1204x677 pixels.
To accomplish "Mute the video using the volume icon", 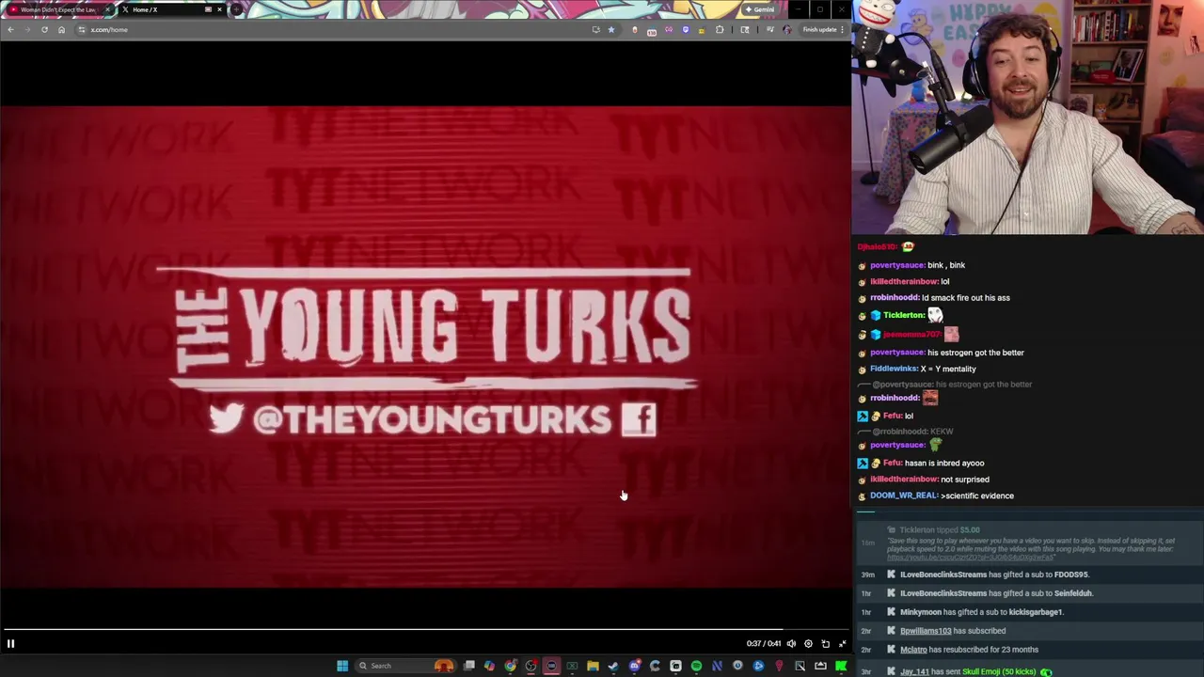I will [791, 644].
